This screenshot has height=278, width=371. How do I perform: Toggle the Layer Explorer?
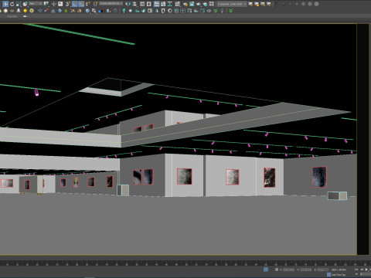pyautogui.click(x=148, y=4)
